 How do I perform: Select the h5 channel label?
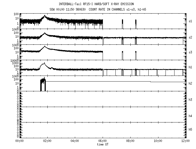click(191, 129)
